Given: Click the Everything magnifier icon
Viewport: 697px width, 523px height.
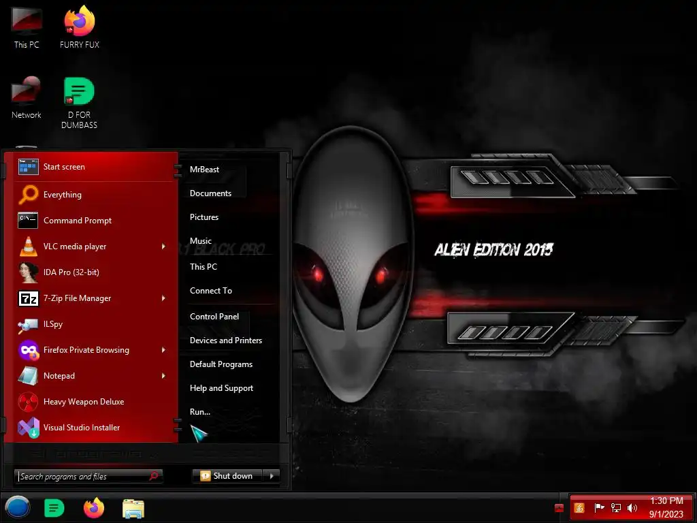Looking at the screenshot, I should pyautogui.click(x=29, y=194).
